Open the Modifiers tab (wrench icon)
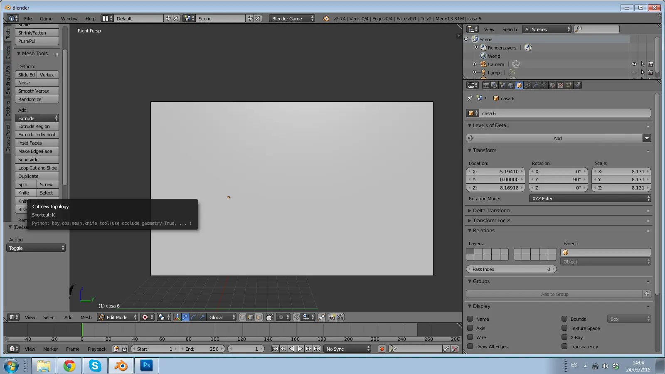Image resolution: width=665 pixels, height=374 pixels. [536, 85]
